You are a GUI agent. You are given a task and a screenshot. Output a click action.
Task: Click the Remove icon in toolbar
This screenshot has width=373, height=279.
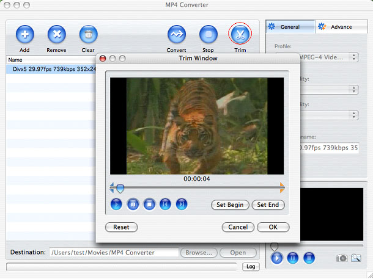(56, 35)
